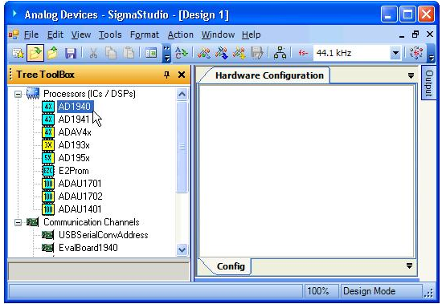Open the Help menu
Screen dimensions: 442x304
[252, 34]
